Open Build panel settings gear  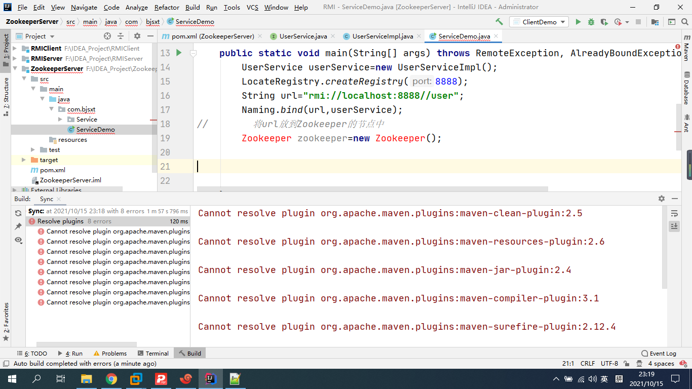pyautogui.click(x=661, y=199)
